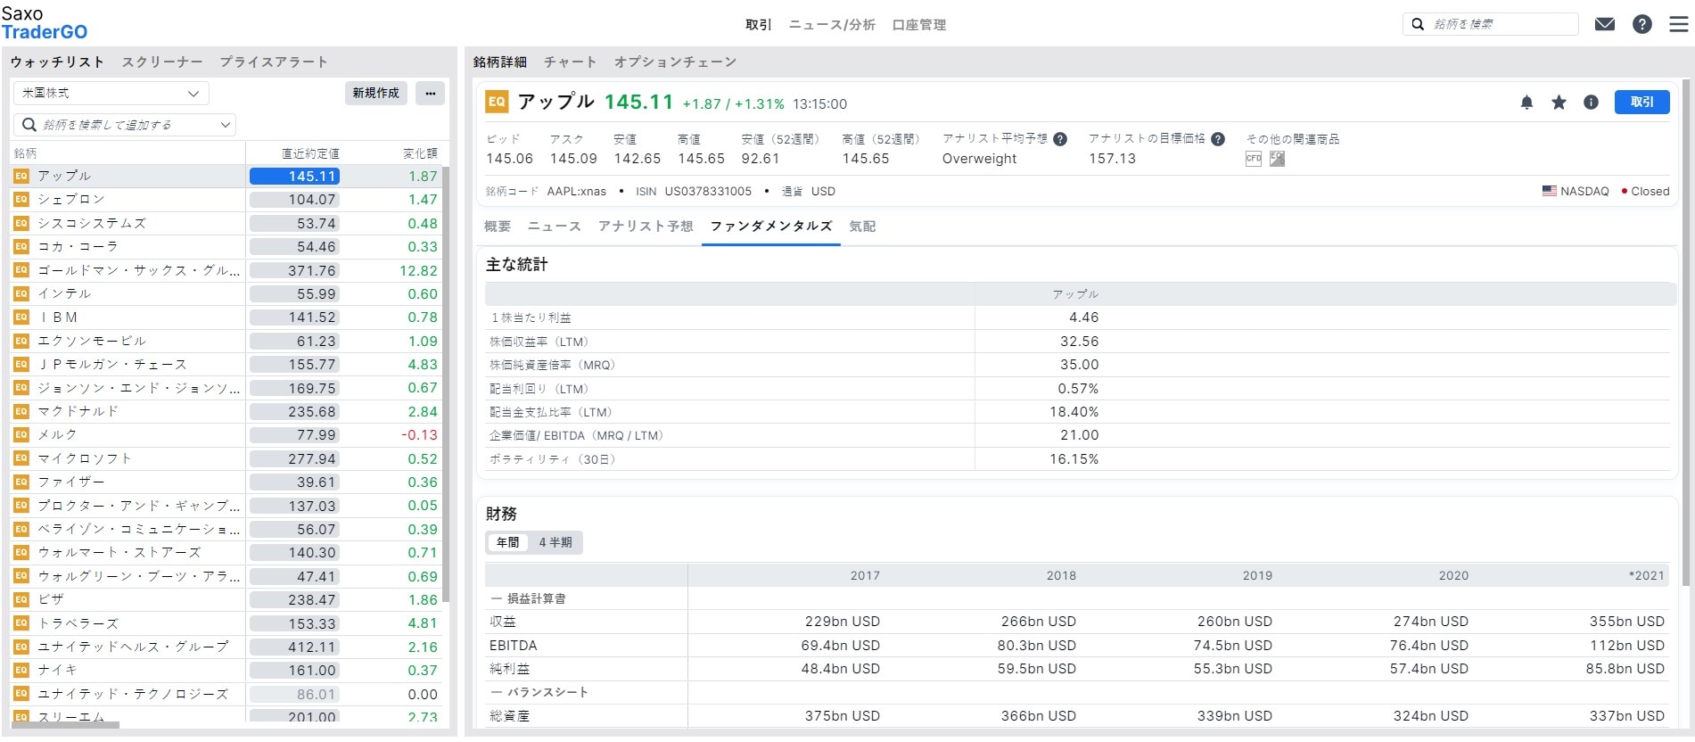The height and width of the screenshot is (742, 1695).
Task: Select the ゴールドマン・サックス watchlist row
Action: click(x=226, y=270)
